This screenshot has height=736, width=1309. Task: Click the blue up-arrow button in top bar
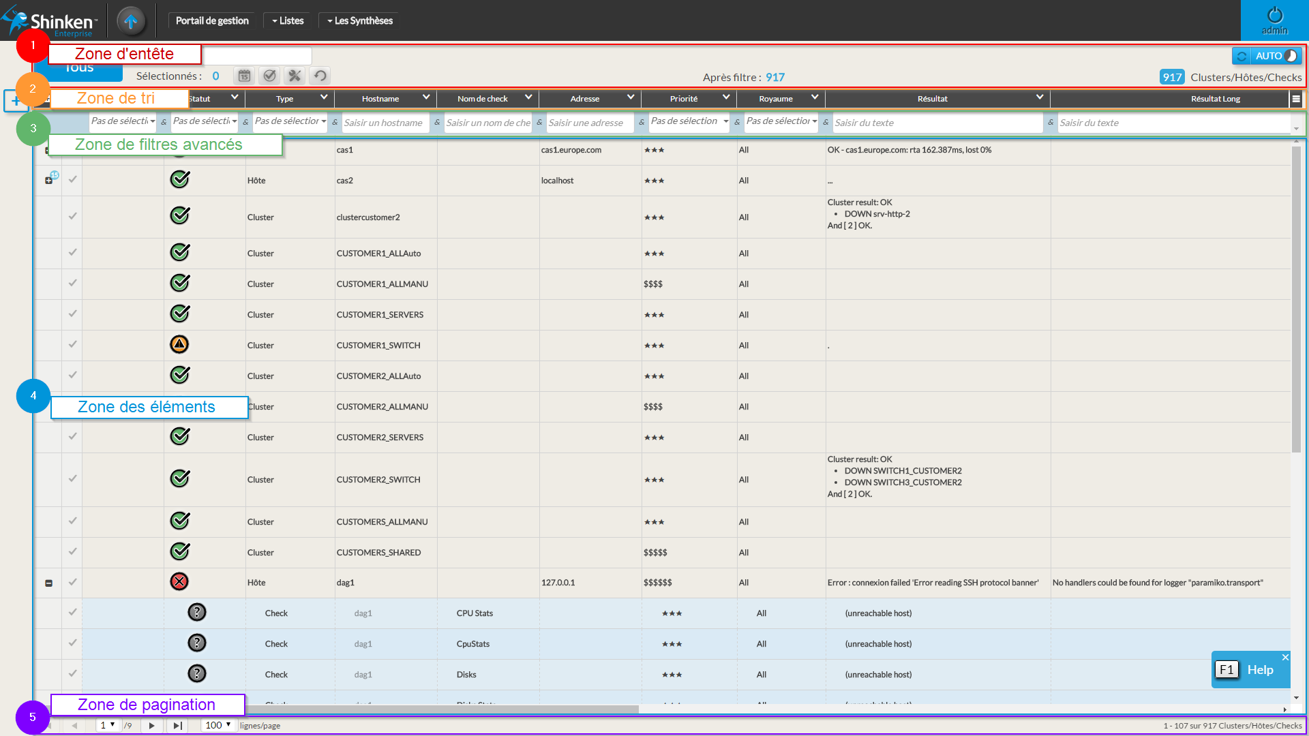tap(131, 20)
